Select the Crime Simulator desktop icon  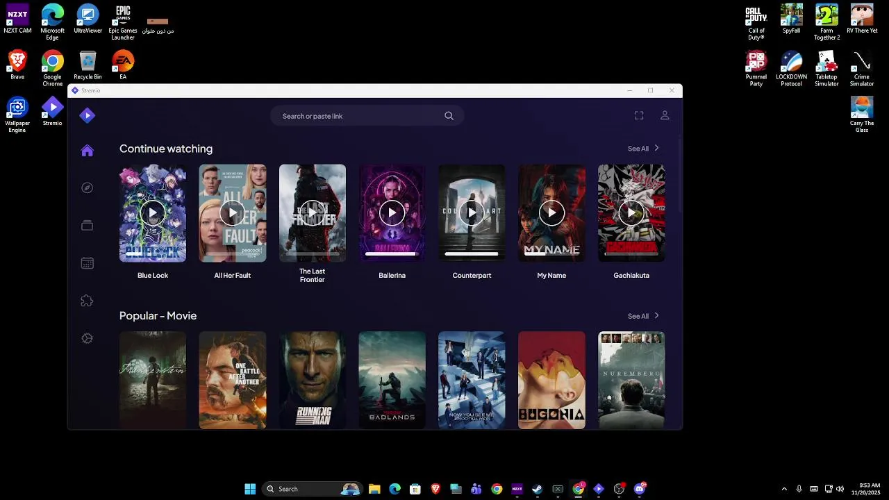(x=862, y=68)
